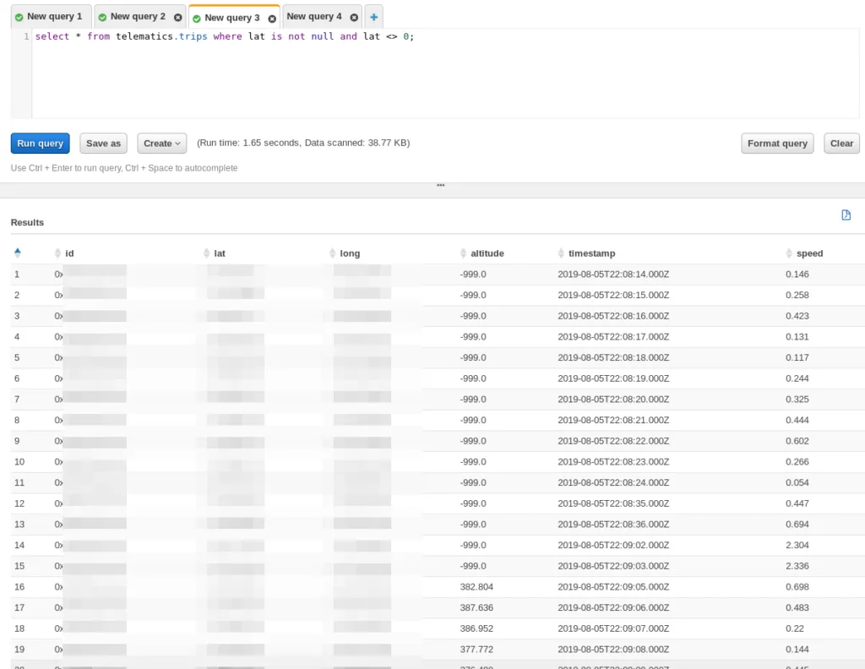This screenshot has width=865, height=669.
Task: Click the Format query button
Action: click(x=777, y=144)
